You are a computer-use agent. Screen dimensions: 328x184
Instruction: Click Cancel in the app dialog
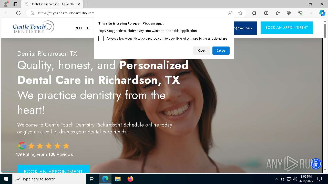[x=221, y=51]
